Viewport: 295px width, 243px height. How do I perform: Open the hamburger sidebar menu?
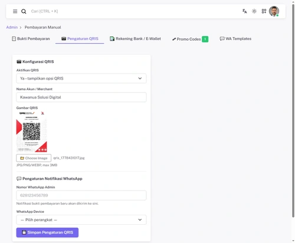point(15,11)
